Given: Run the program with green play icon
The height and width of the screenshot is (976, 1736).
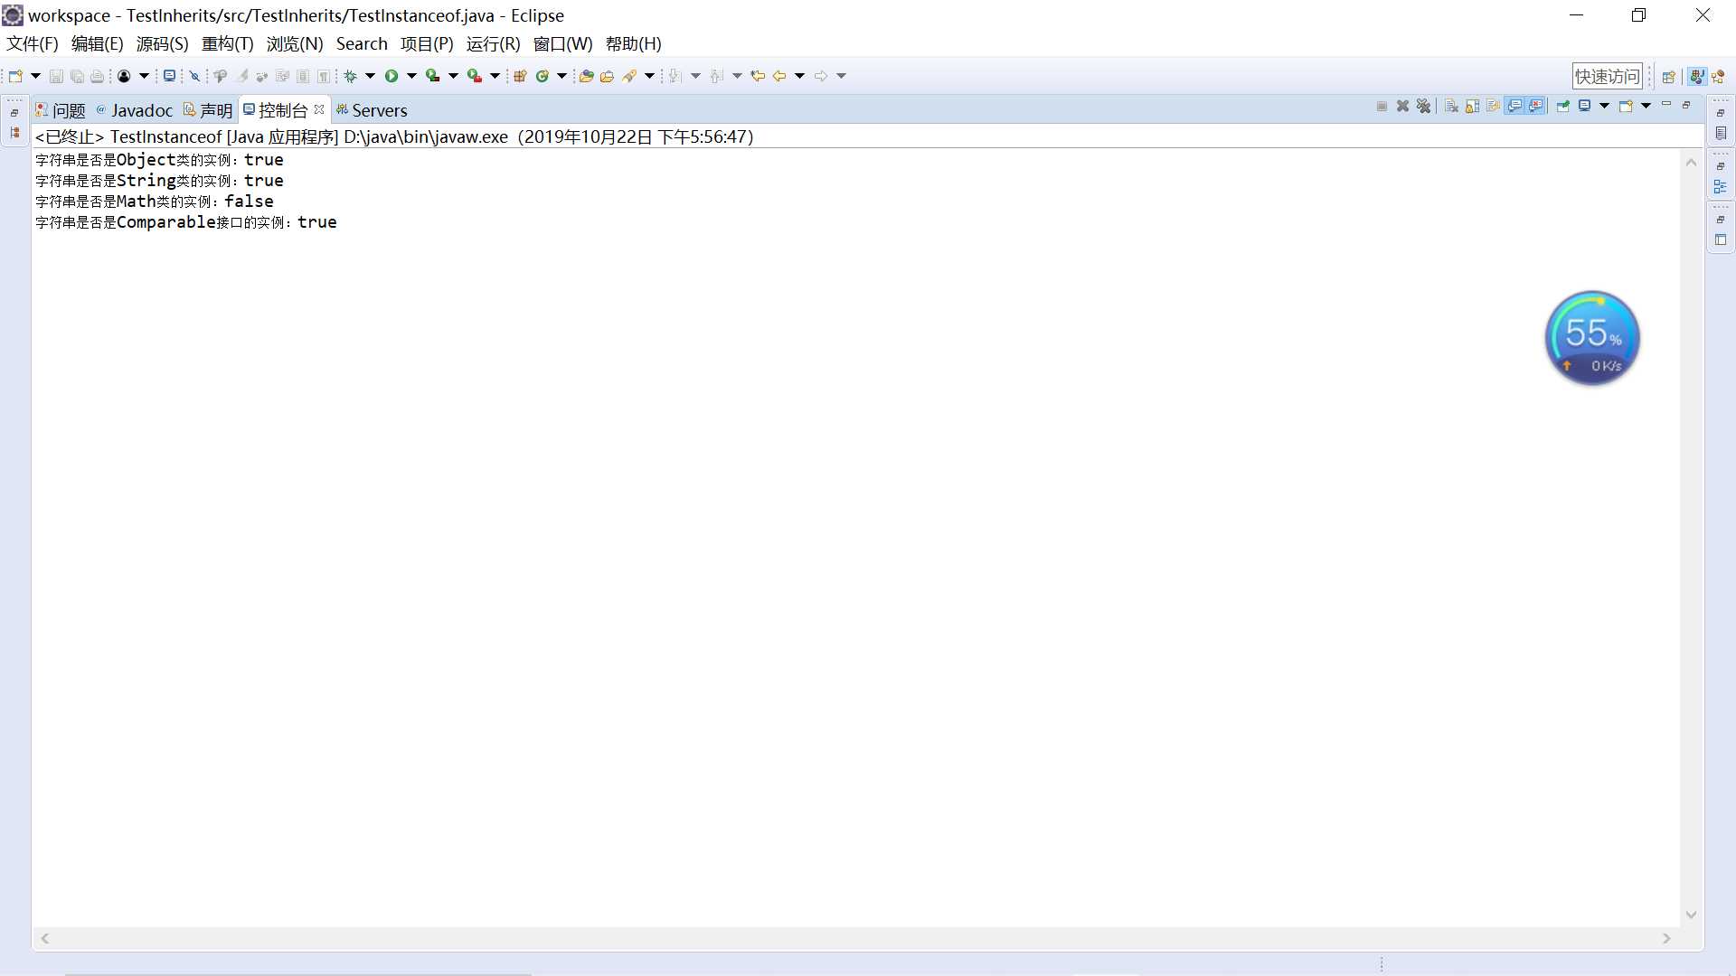Looking at the screenshot, I should coord(392,76).
